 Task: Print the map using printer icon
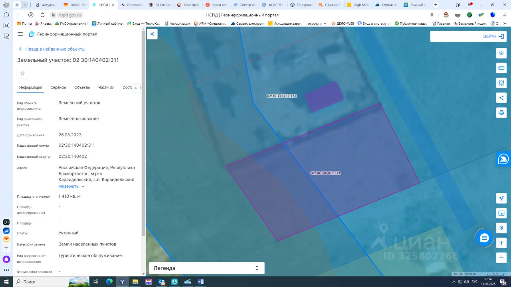(501, 112)
